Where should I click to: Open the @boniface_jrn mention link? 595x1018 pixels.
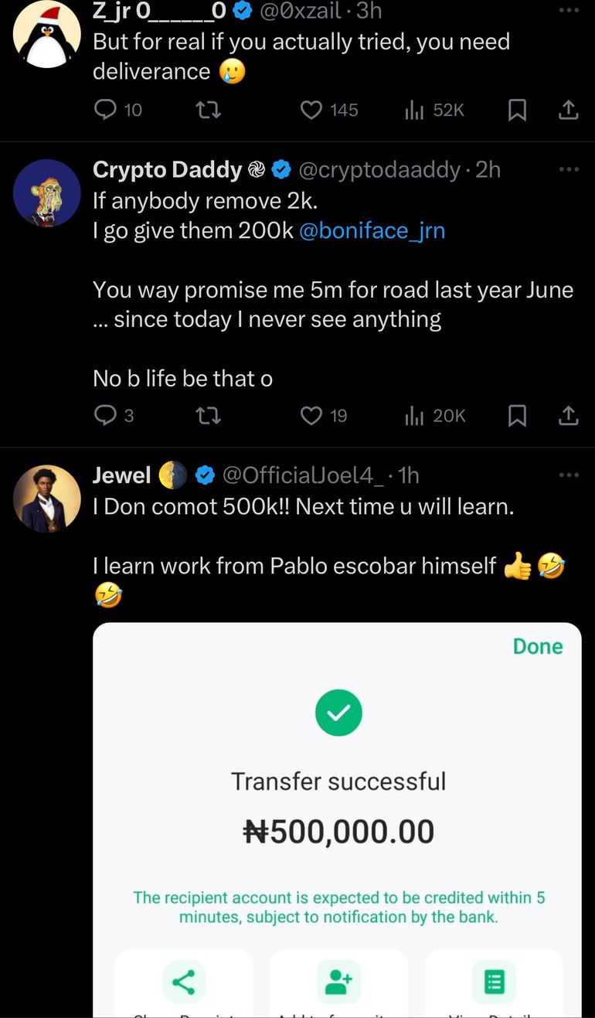(x=372, y=230)
